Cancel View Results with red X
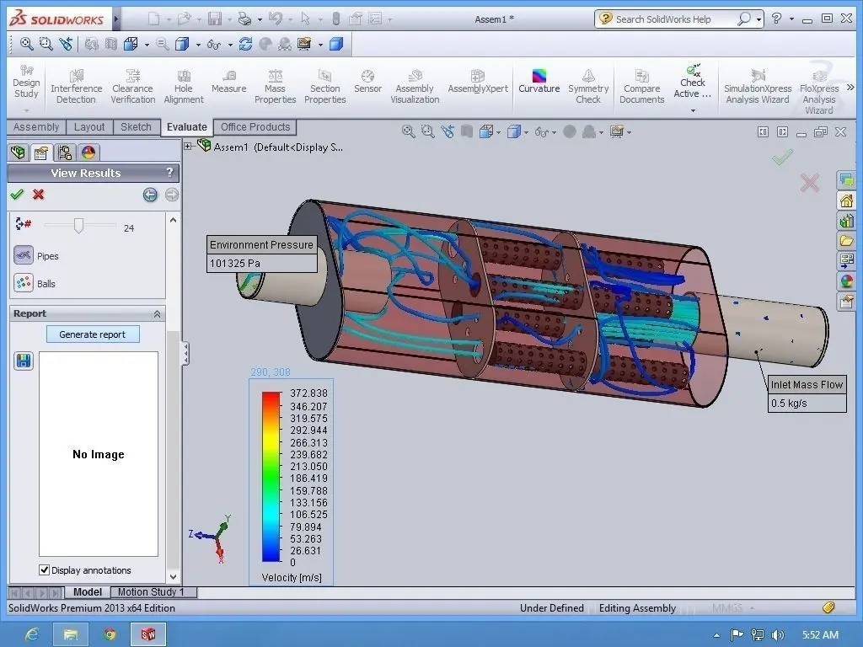The width and height of the screenshot is (863, 647). pyautogui.click(x=39, y=195)
